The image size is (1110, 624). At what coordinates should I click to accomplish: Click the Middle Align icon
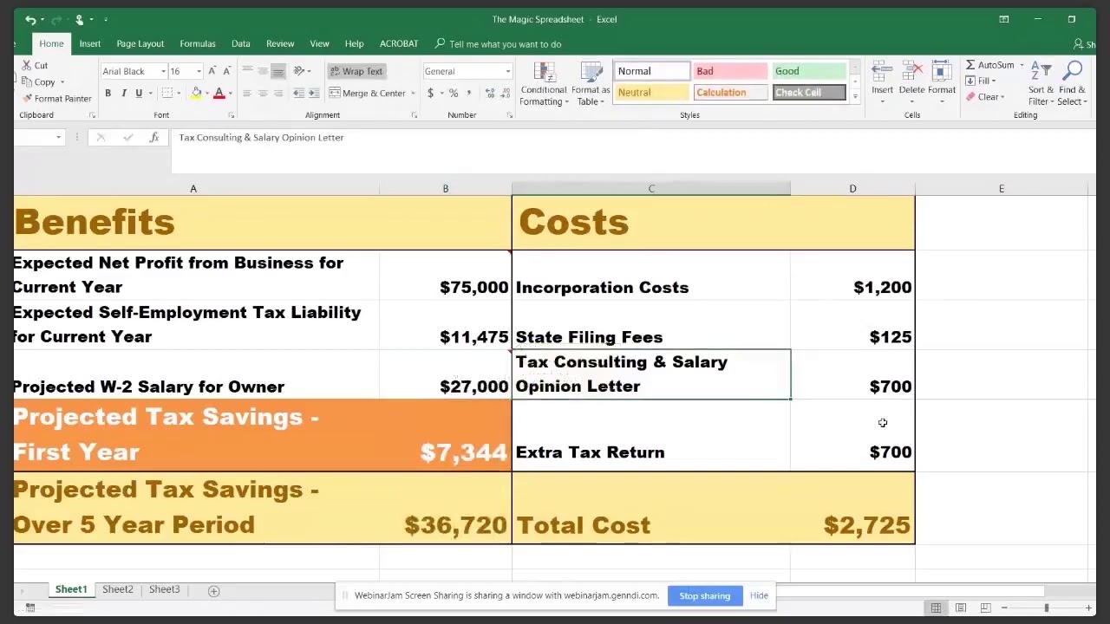point(263,71)
